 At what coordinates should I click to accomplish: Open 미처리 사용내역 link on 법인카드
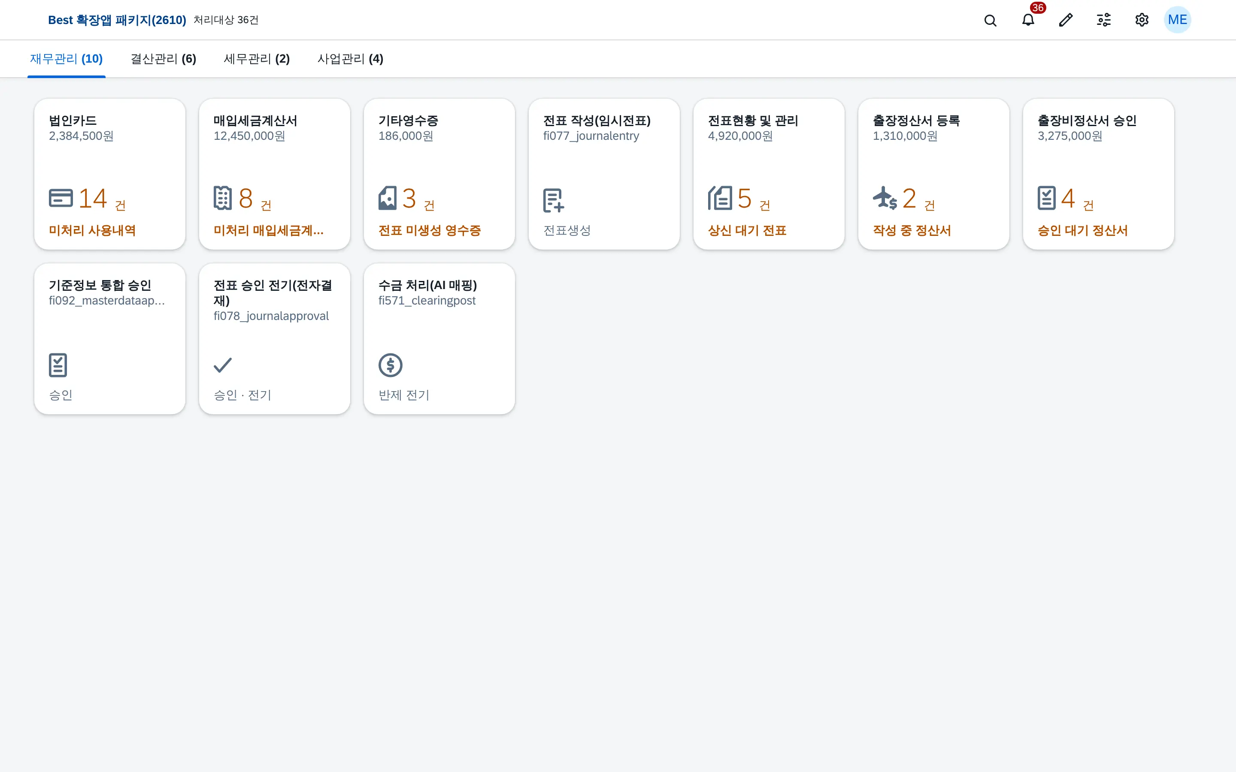(92, 230)
